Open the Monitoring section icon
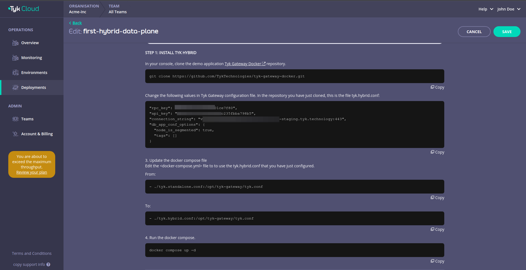 tap(15, 57)
